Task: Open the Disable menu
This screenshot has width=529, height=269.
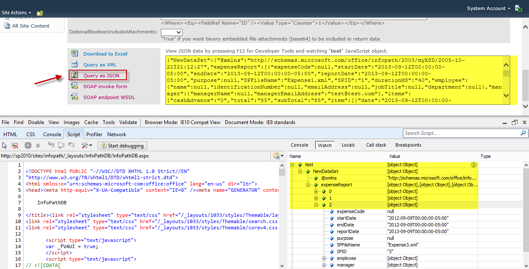Action: (x=36, y=122)
